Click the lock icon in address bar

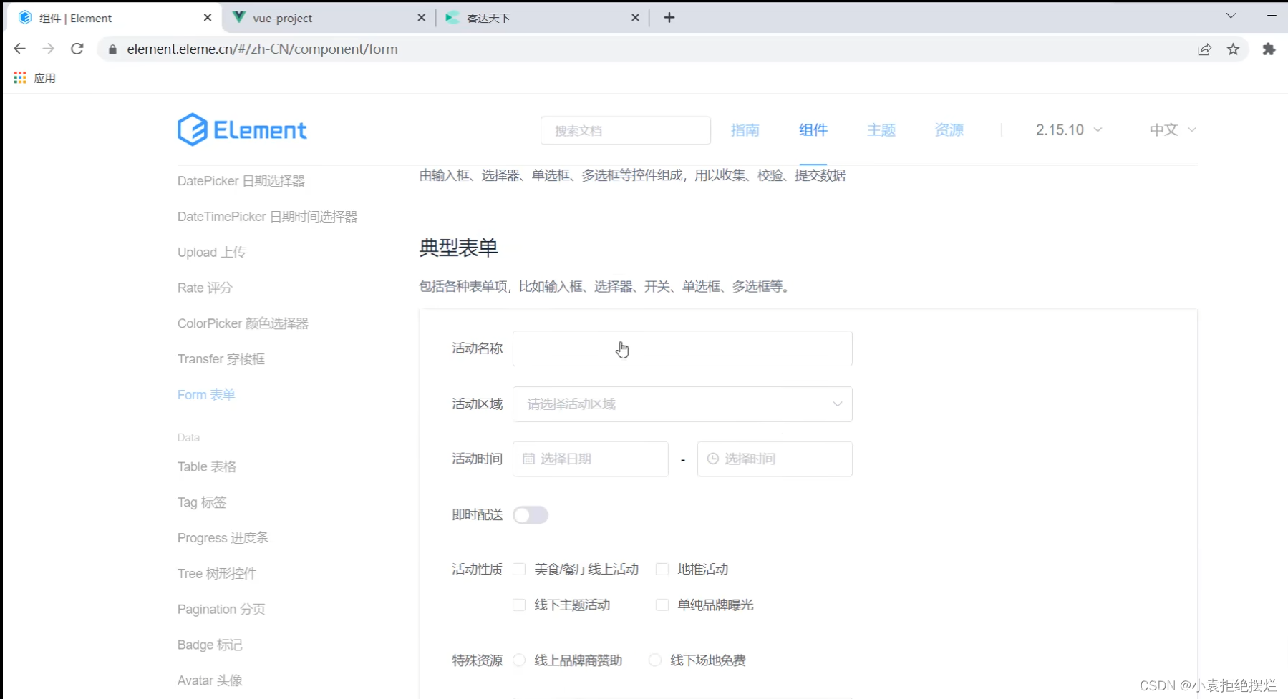pos(112,49)
